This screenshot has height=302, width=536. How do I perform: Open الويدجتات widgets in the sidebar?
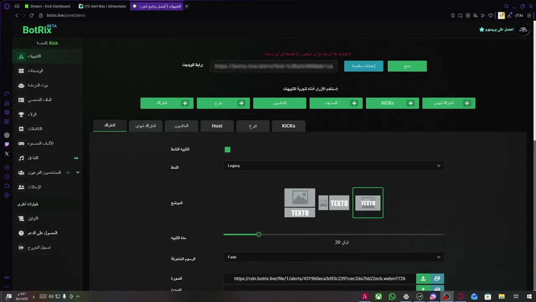[48, 71]
